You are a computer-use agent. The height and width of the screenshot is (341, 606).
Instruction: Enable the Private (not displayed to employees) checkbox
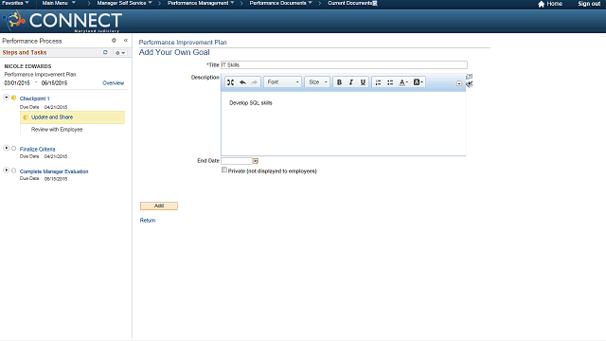[224, 170]
